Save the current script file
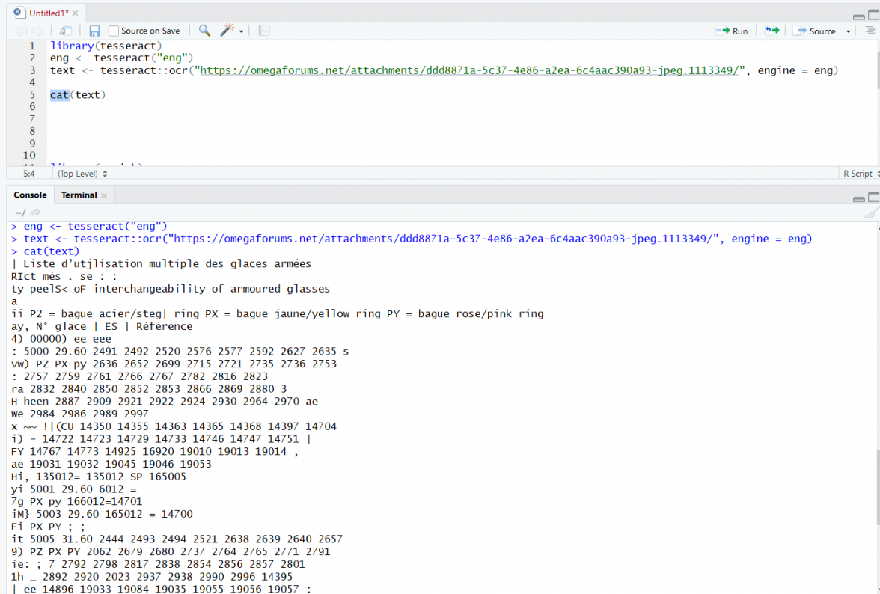The image size is (880, 594). click(x=94, y=30)
